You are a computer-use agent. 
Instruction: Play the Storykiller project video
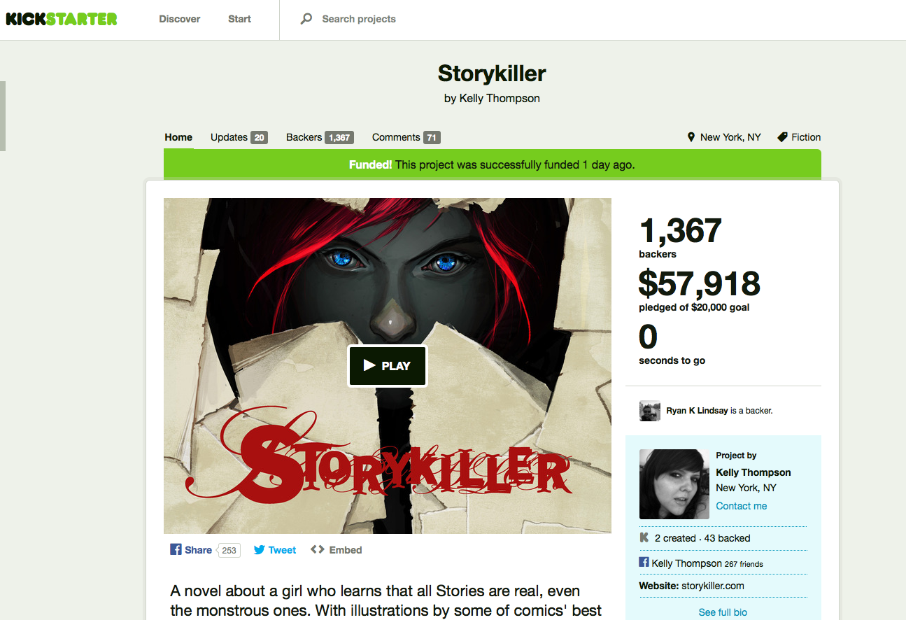coord(388,366)
